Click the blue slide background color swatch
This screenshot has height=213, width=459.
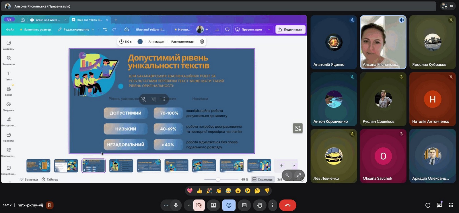[x=140, y=42]
